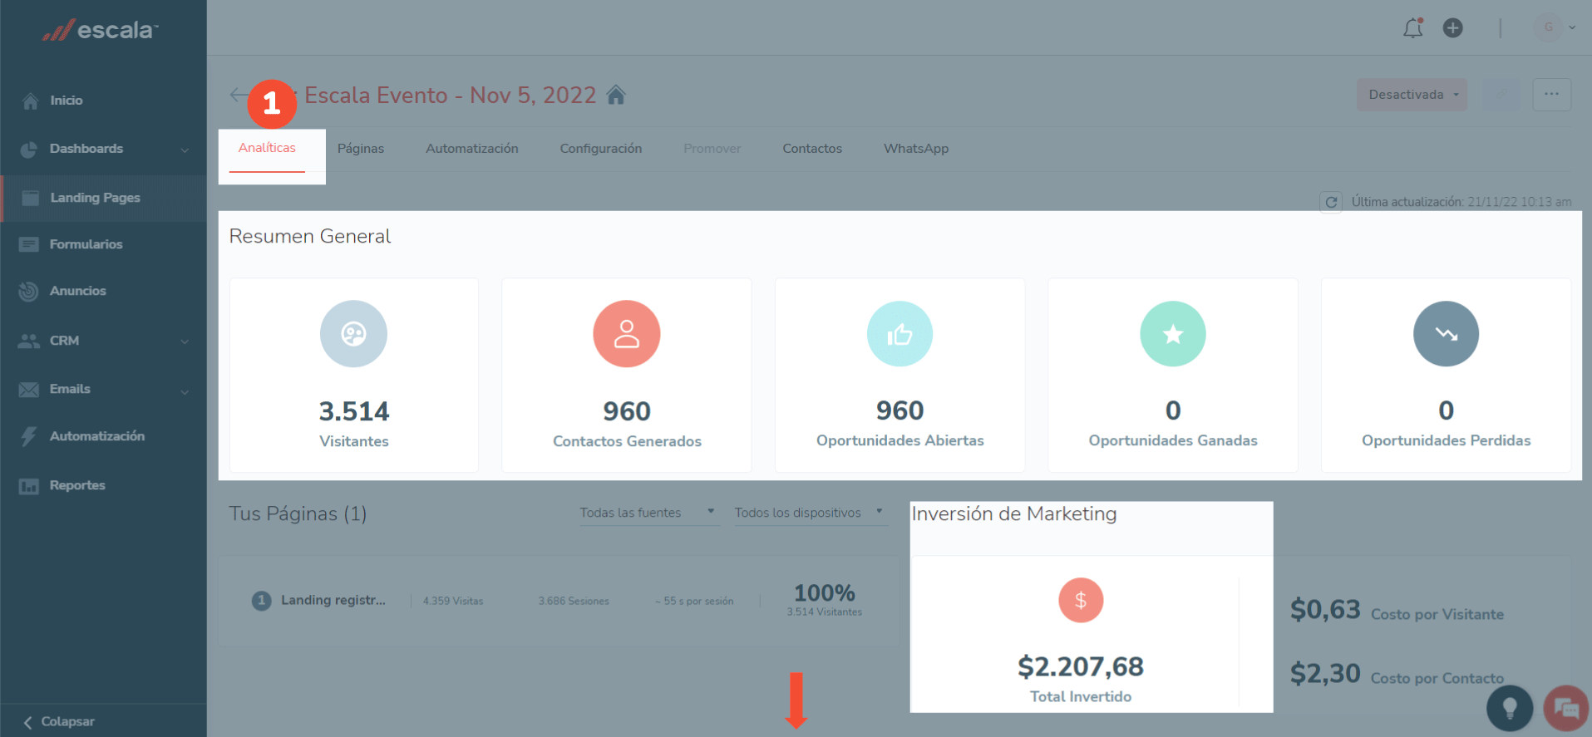The width and height of the screenshot is (1592, 737).
Task: Click the Escala logo
Action: coord(100,31)
